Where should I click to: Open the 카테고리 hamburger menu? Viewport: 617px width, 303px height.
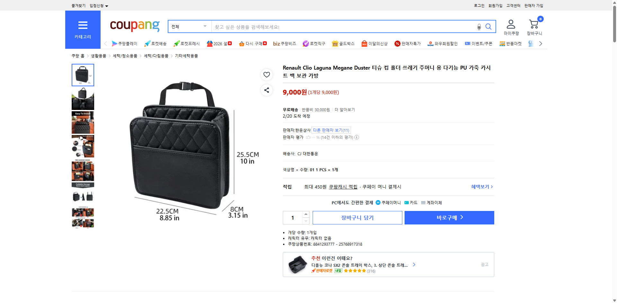point(83,25)
